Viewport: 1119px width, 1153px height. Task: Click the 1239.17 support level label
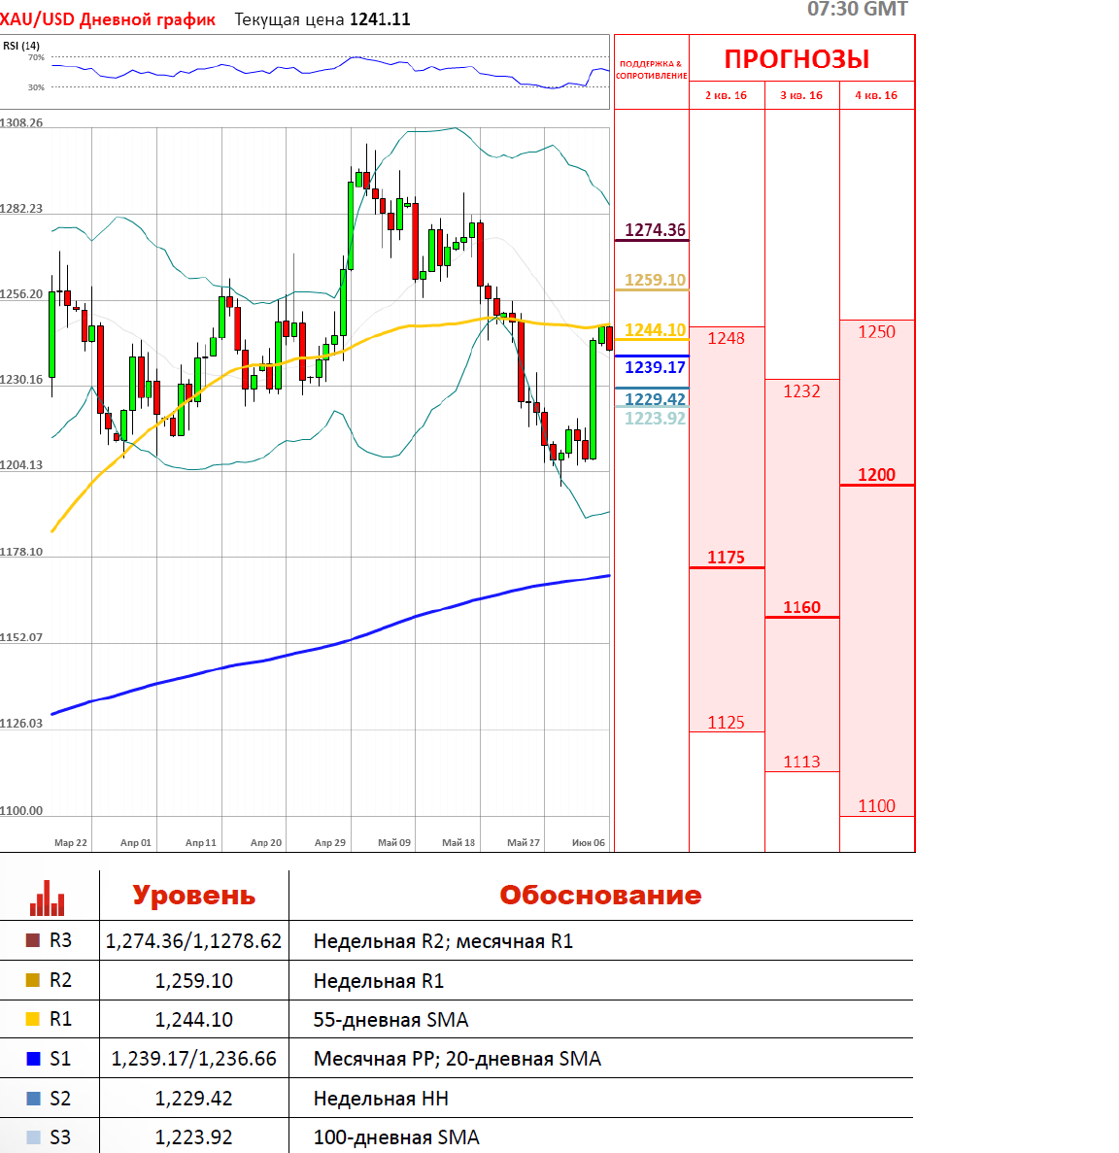[655, 367]
